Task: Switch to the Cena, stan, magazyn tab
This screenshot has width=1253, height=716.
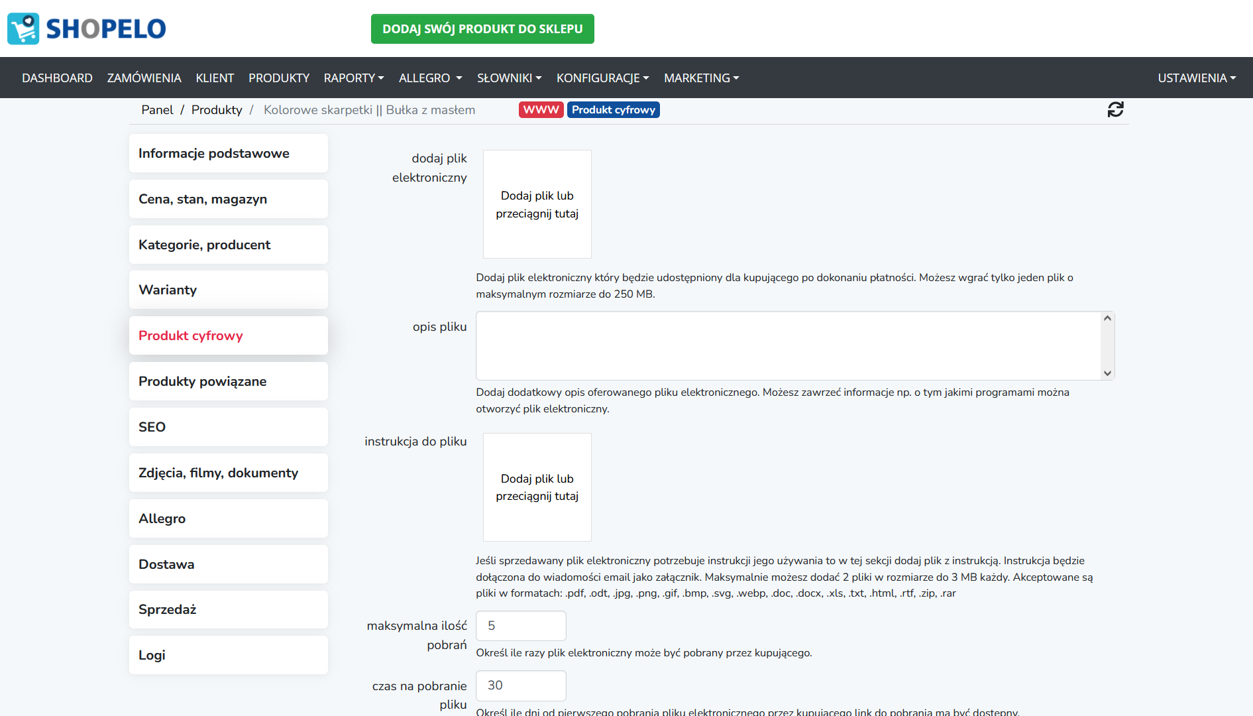Action: tap(229, 199)
